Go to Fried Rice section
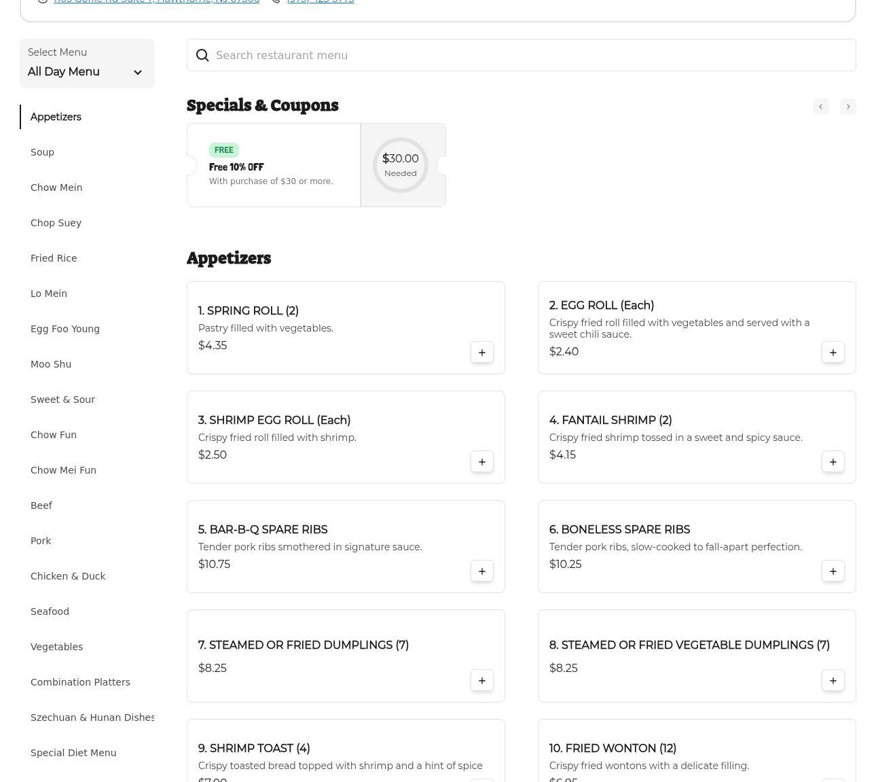The image size is (876, 782). (54, 258)
